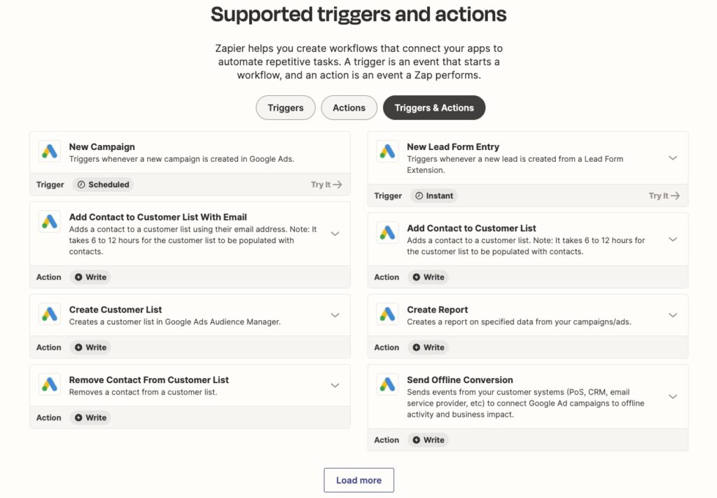
Task: Click the Write plus icon under Create Report
Action: [416, 347]
